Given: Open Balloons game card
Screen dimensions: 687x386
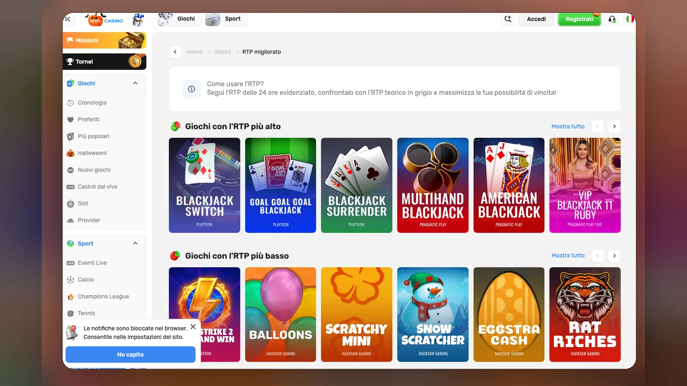Looking at the screenshot, I should 280,314.
